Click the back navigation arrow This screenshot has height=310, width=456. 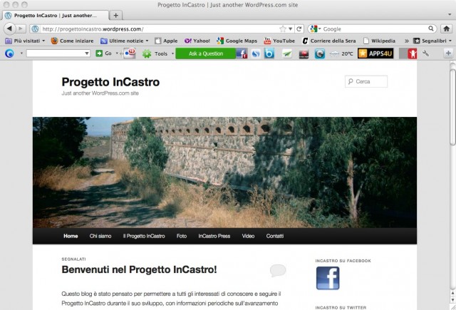(x=10, y=29)
